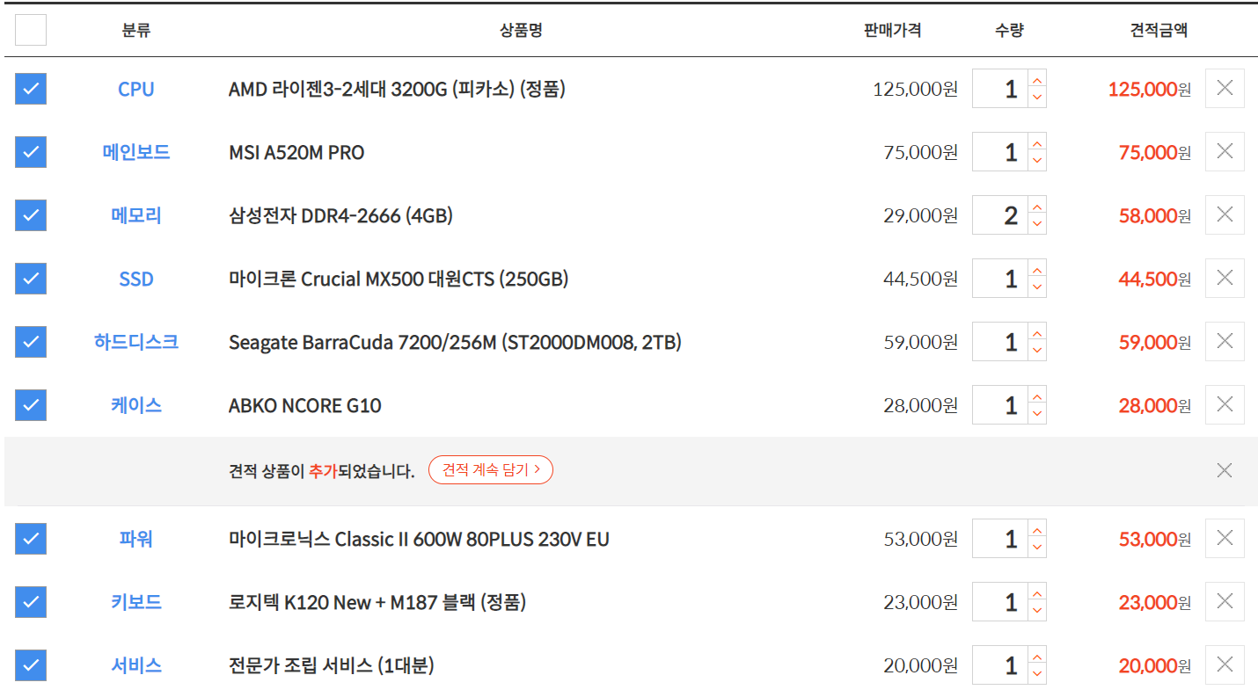The image size is (1258, 697).
Task: Click the 견적 계속 담기 button
Action: (x=491, y=470)
